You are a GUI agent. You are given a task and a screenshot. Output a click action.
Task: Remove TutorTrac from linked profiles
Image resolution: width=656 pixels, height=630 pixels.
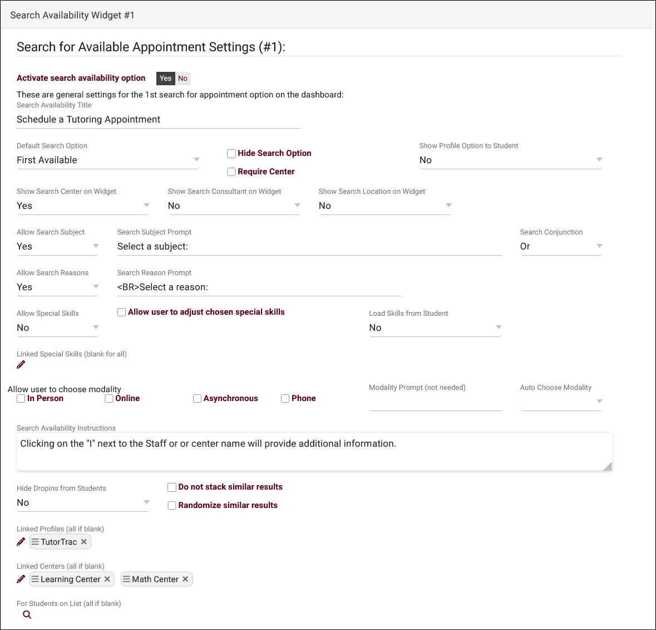tap(84, 542)
